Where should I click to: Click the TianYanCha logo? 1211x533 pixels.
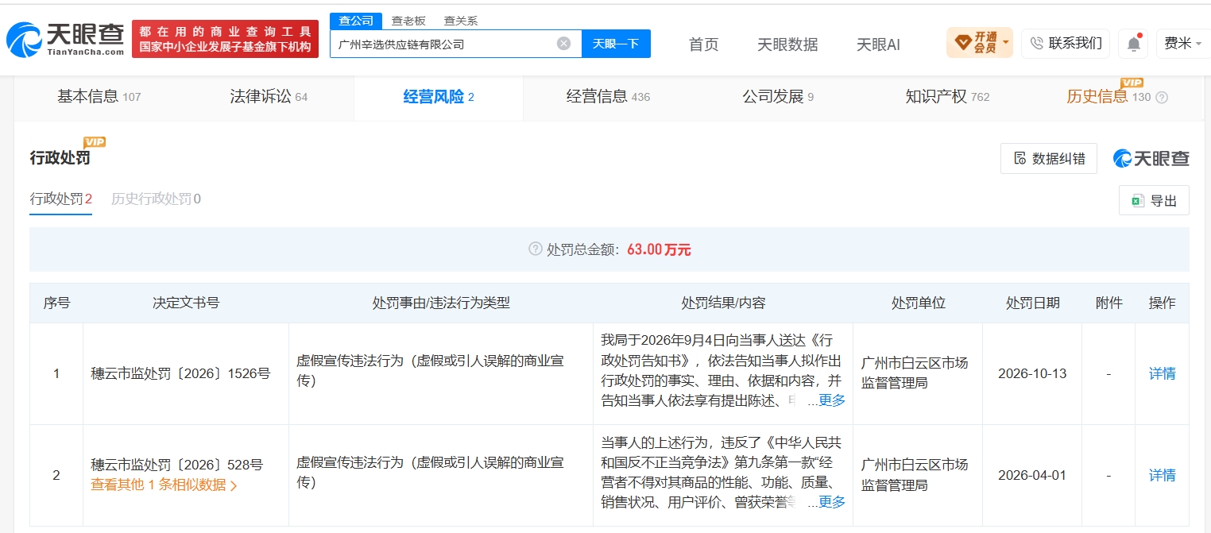coord(65,40)
